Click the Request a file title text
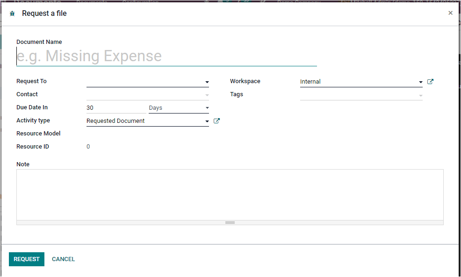 (44, 14)
